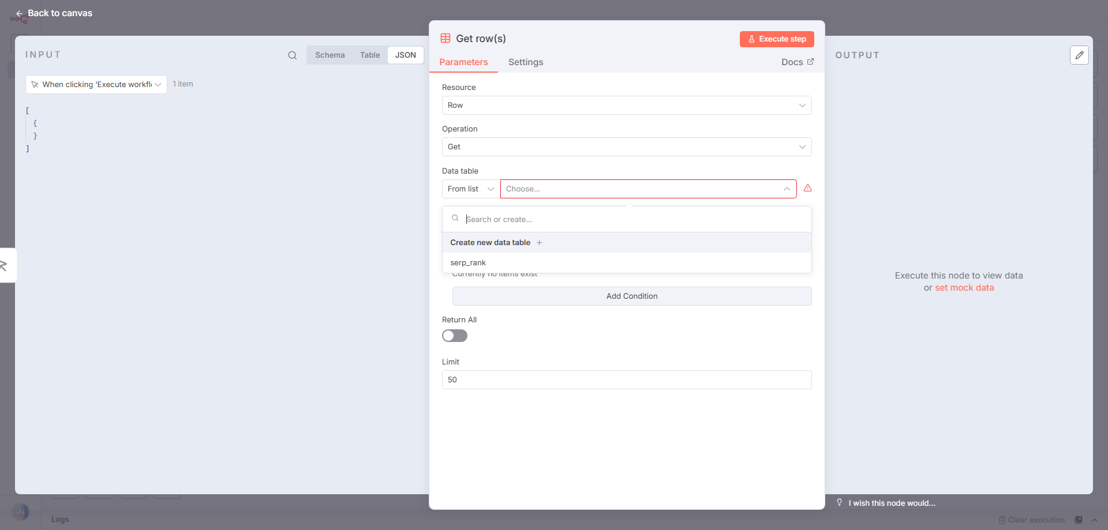Image resolution: width=1108 pixels, height=530 pixels.
Task: Click the back arrow to return to canvas
Action: (20, 13)
